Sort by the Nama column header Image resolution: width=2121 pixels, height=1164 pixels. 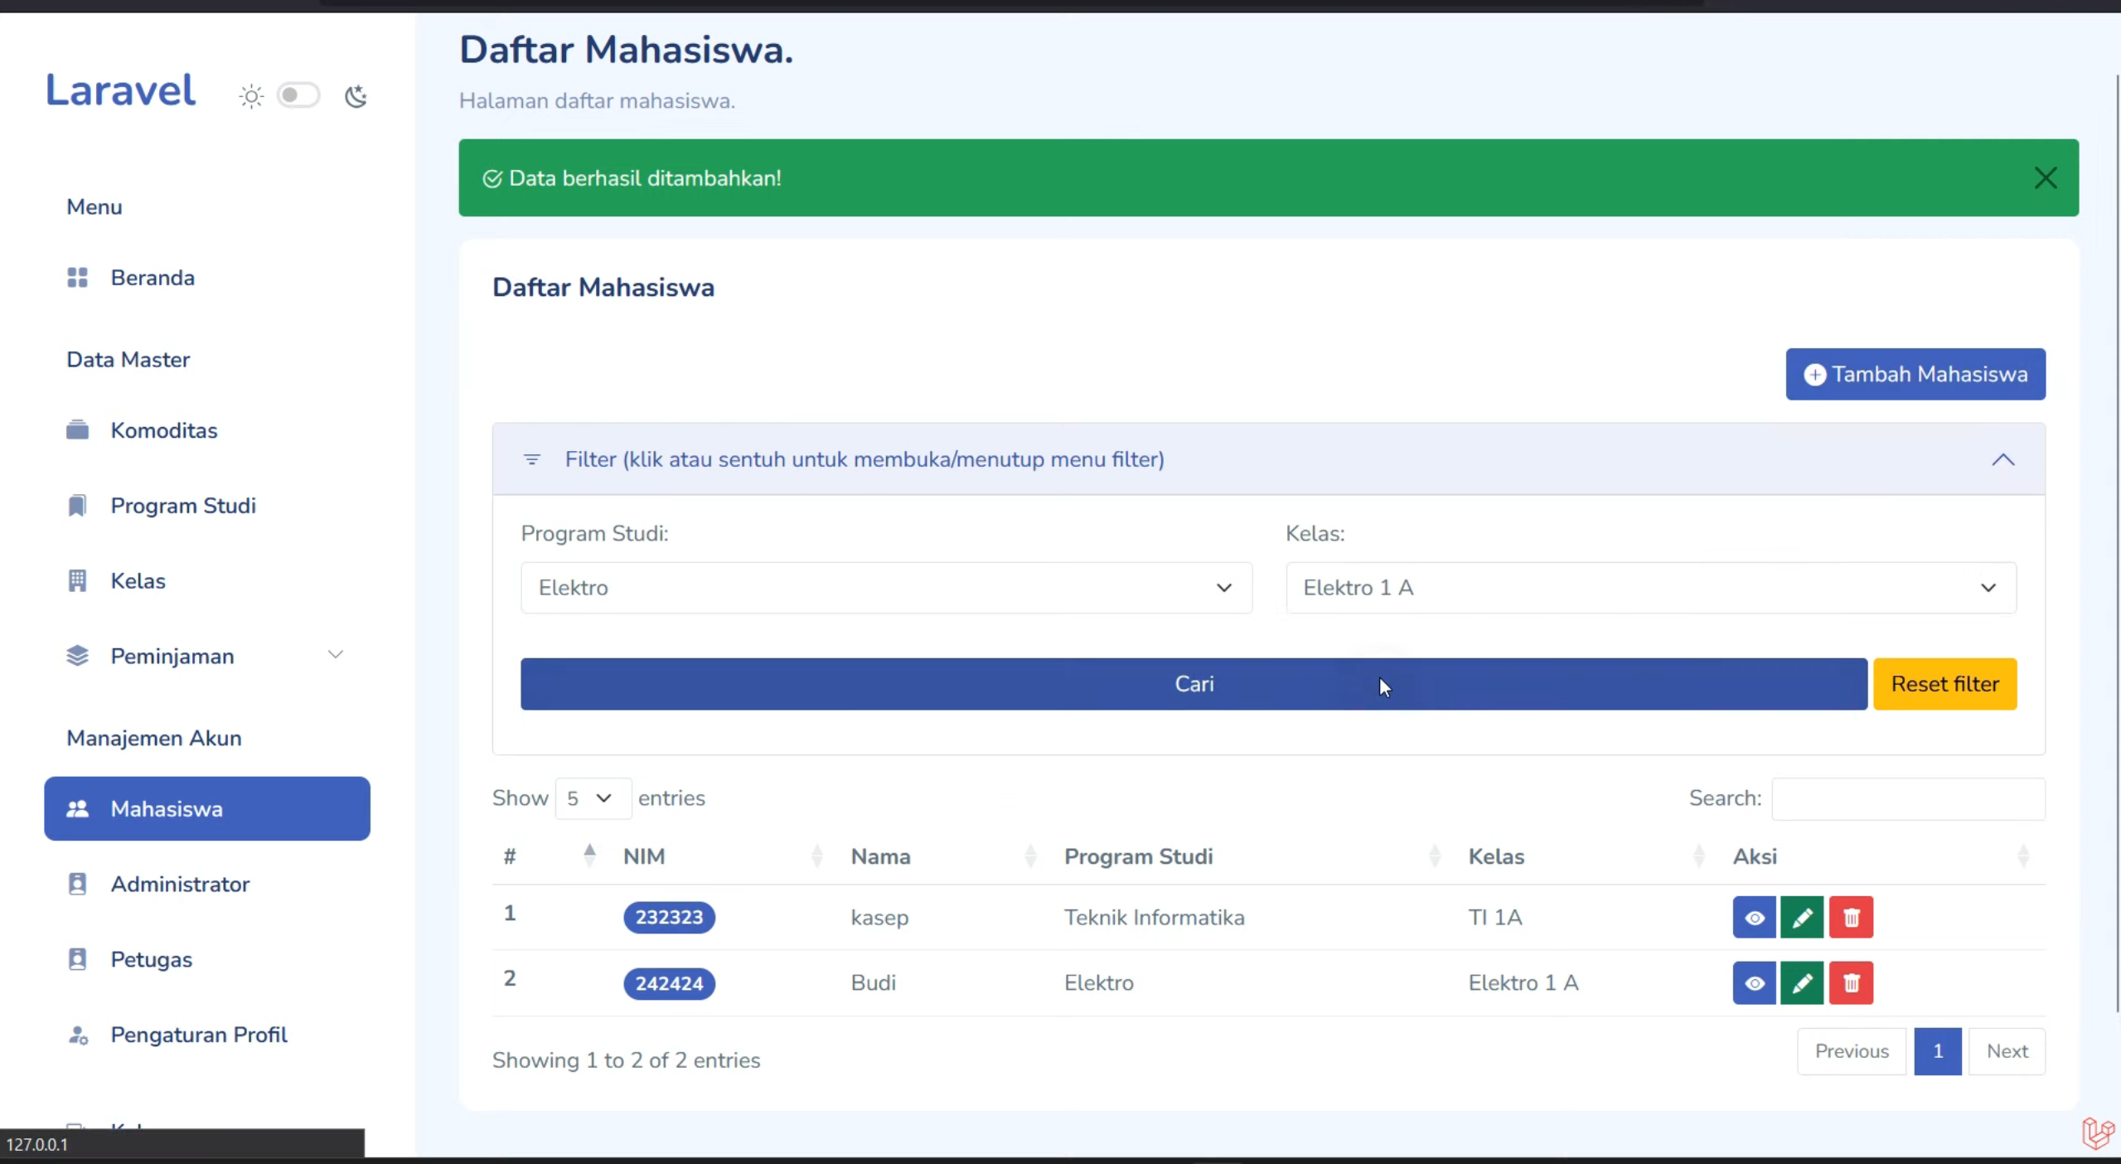[945, 856]
